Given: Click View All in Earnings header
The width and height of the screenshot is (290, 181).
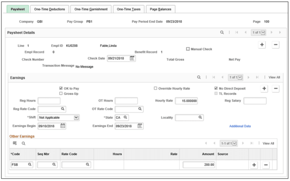Looking at the screenshot, I should pyautogui.click(x=274, y=77).
